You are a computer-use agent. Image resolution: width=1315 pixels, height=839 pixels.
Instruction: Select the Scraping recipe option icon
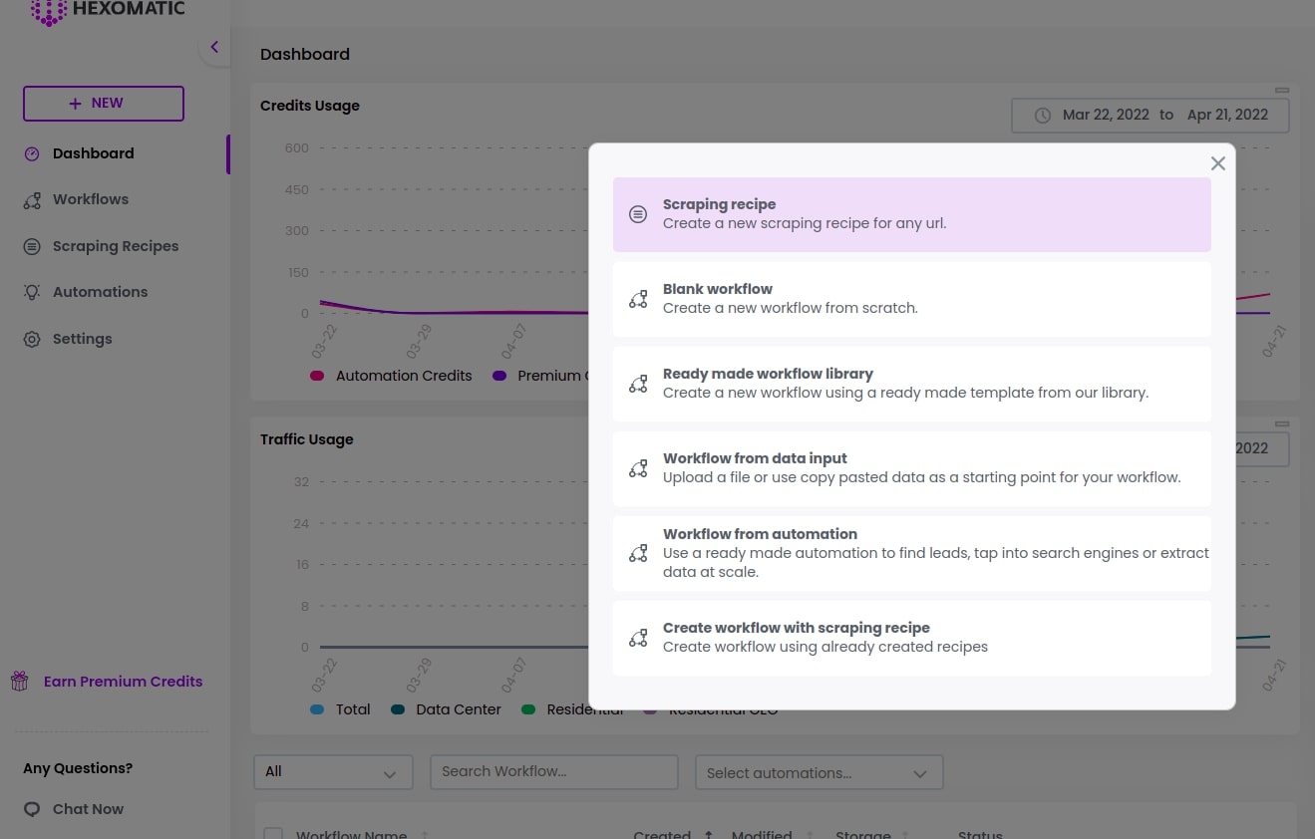coord(638,214)
